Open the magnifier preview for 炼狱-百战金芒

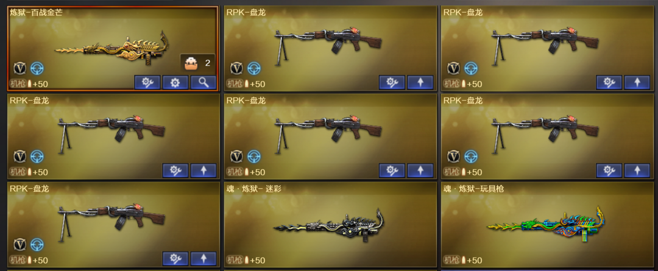(x=203, y=83)
